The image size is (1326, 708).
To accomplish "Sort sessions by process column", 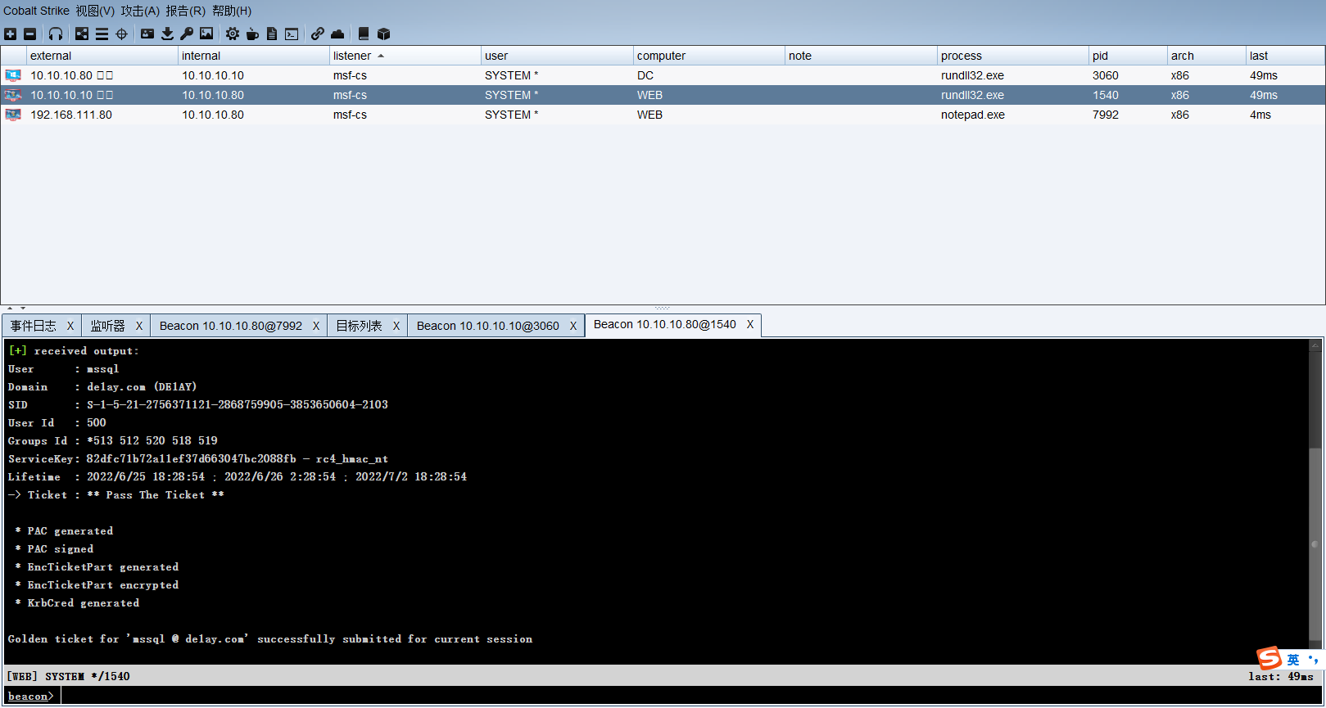I will click(x=1013, y=56).
